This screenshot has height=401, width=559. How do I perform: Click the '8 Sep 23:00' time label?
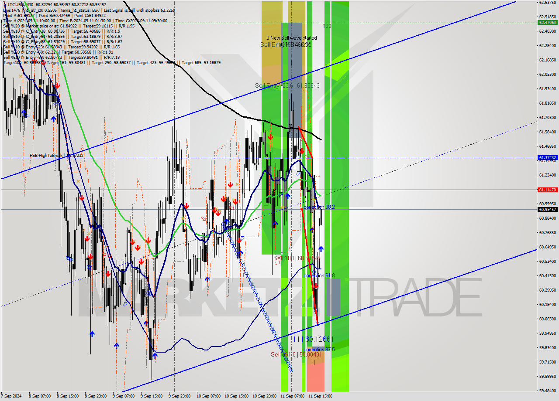(x=96, y=396)
